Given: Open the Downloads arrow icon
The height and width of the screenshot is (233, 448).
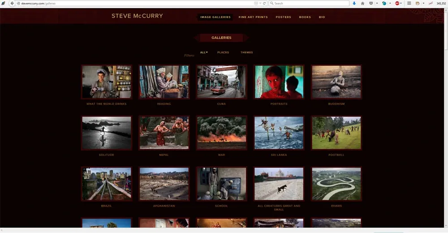Looking at the screenshot, I should pos(354,4).
